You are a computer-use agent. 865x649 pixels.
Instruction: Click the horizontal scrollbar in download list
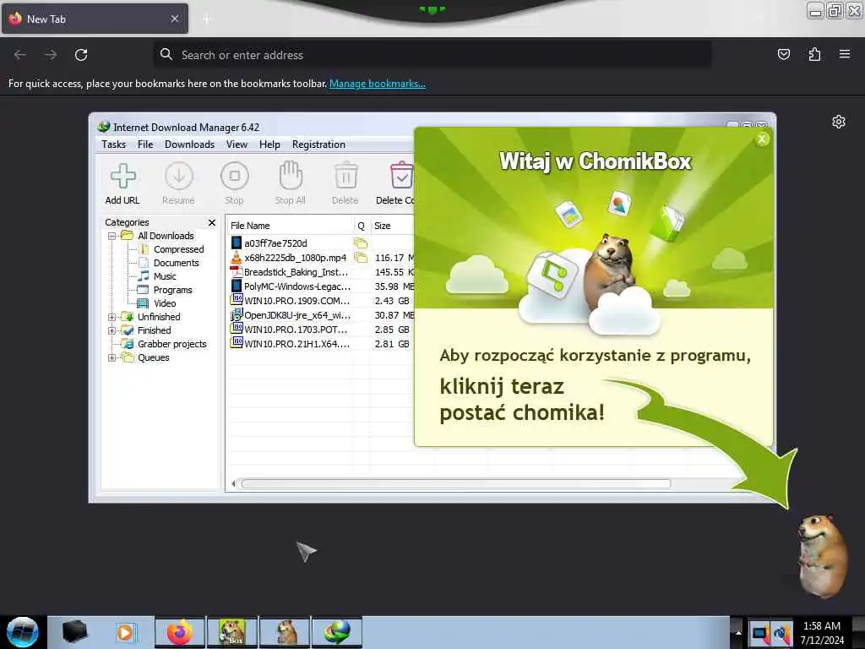pyautogui.click(x=455, y=484)
